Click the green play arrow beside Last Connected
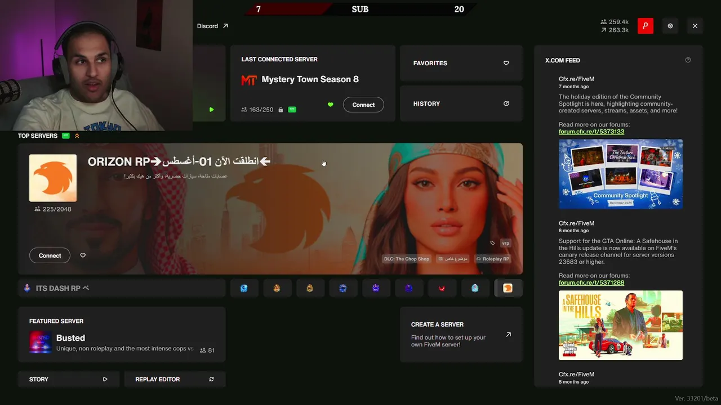The width and height of the screenshot is (721, 405). click(x=211, y=110)
